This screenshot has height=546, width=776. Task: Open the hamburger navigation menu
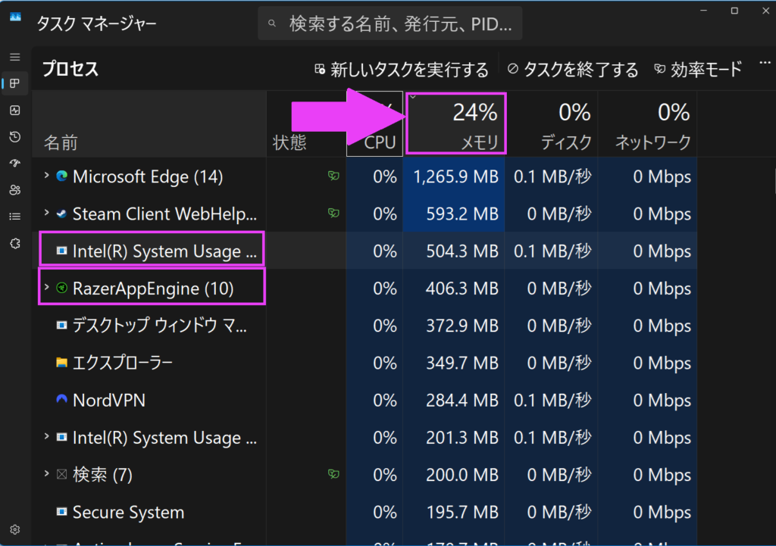[14, 58]
